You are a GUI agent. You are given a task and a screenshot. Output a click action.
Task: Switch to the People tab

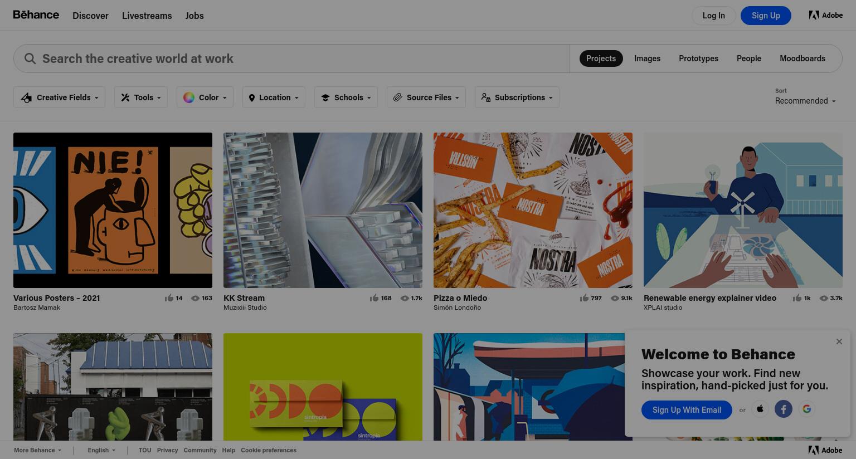(x=748, y=58)
